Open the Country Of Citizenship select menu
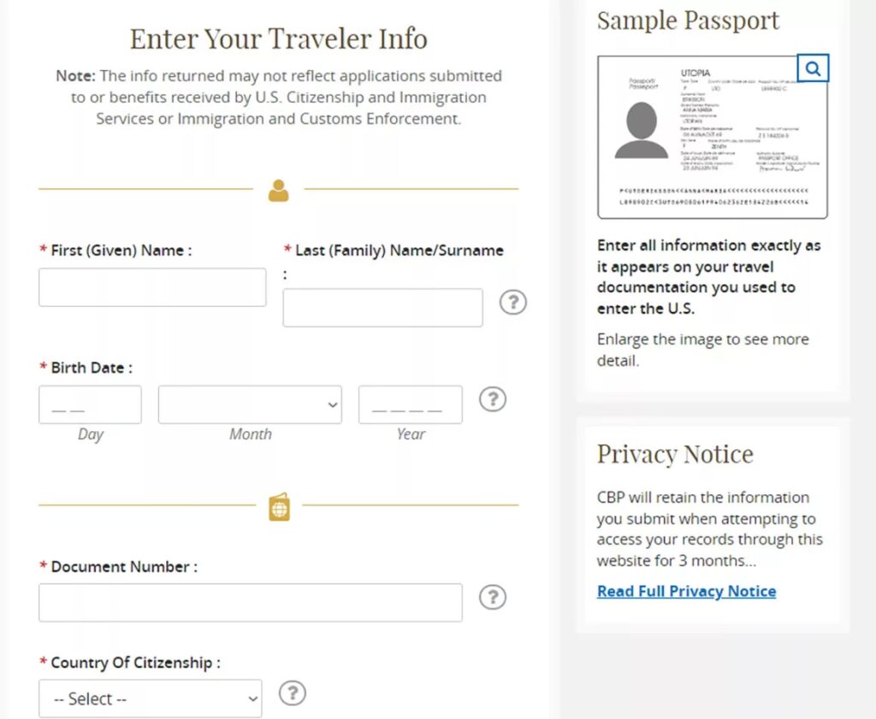The height and width of the screenshot is (719, 876). [151, 698]
